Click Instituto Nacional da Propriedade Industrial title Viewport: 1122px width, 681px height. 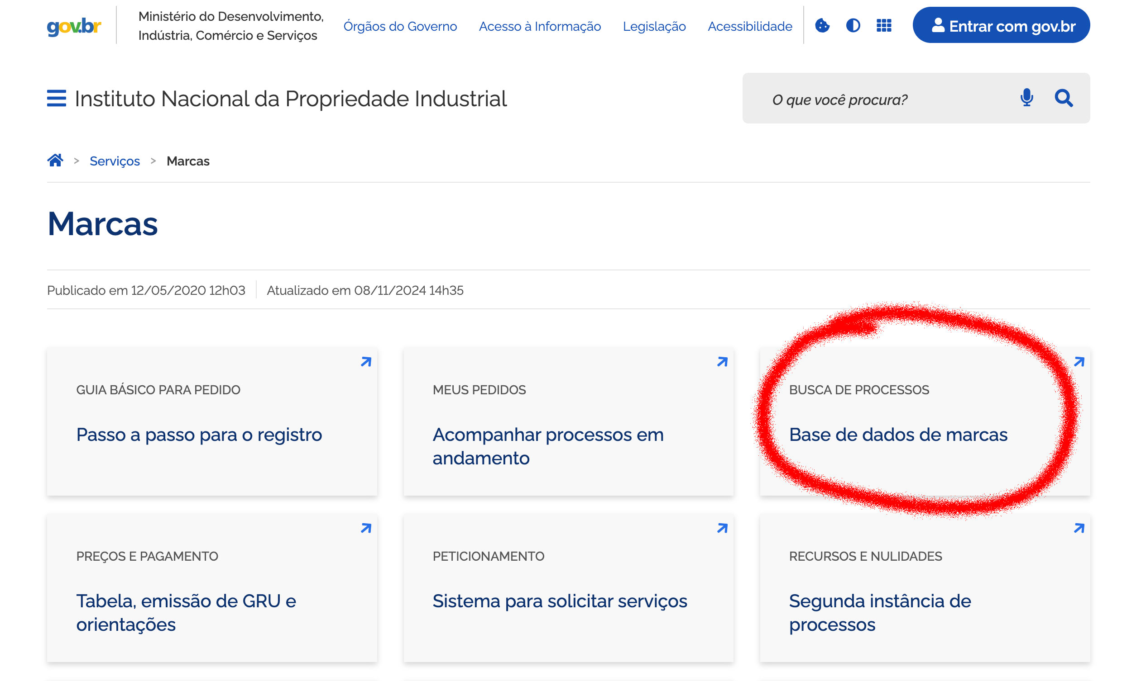291,99
